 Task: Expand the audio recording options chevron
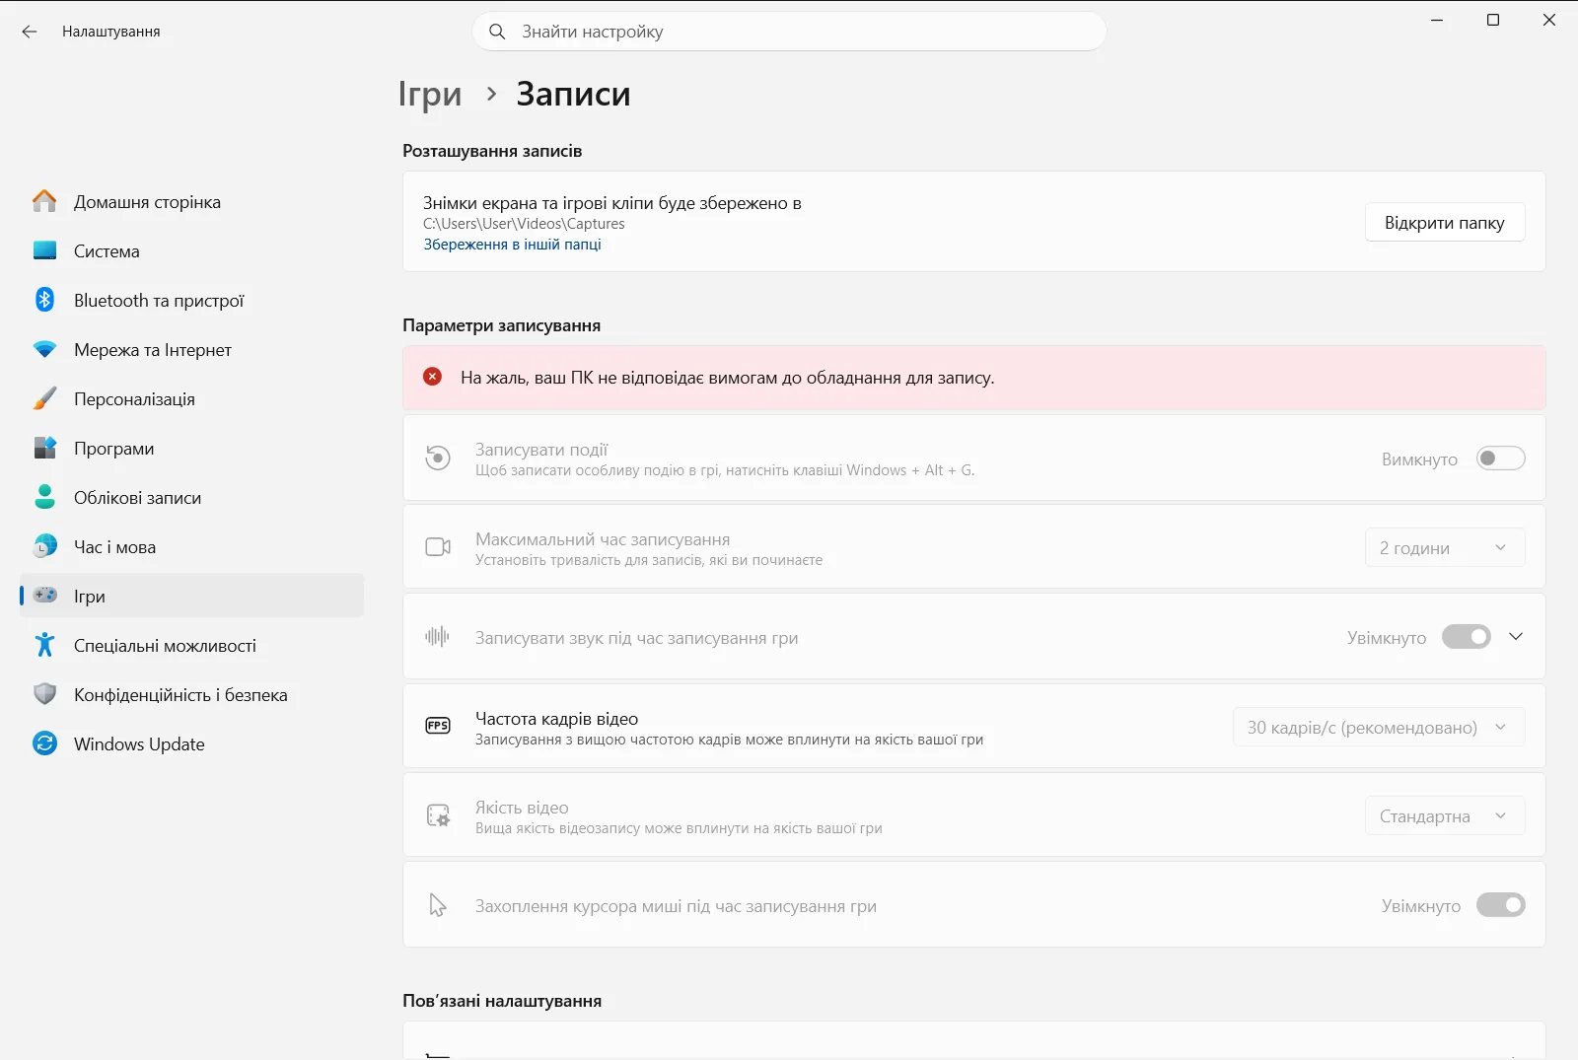[x=1516, y=637]
